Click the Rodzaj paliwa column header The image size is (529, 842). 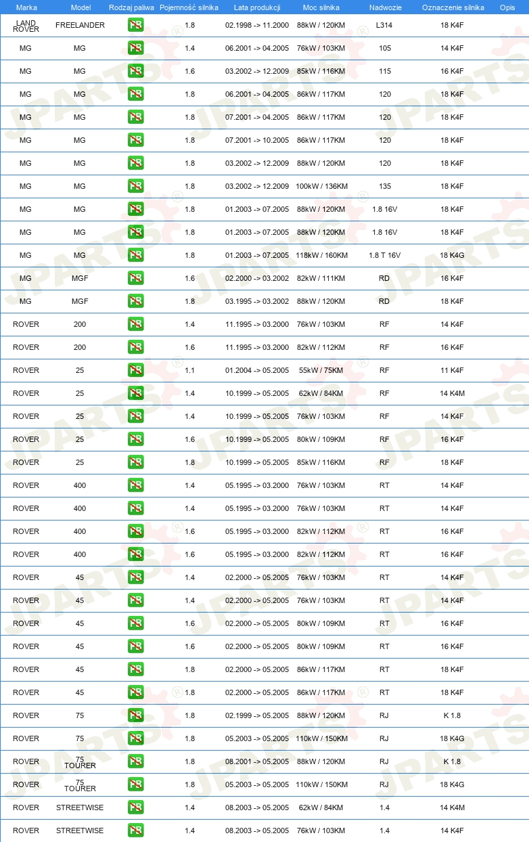tap(131, 7)
